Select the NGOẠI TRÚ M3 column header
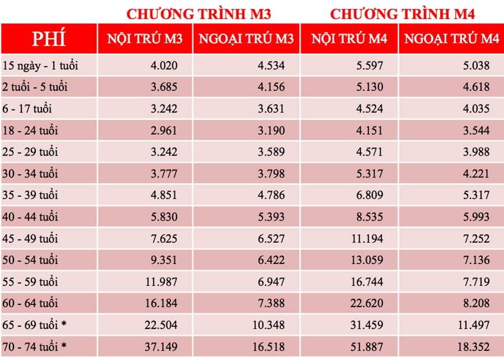Viewport: 504px width, 357px height. (x=246, y=39)
